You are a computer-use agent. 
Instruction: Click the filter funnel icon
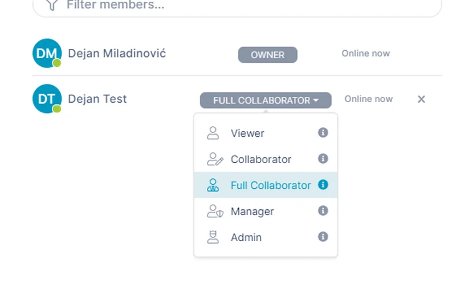(x=52, y=5)
